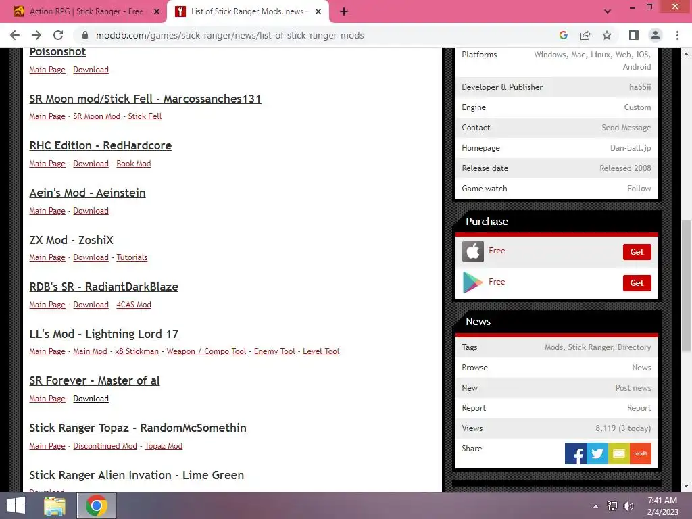Click scrollbar down arrow
Image resolution: width=692 pixels, height=519 pixels.
[x=687, y=486]
